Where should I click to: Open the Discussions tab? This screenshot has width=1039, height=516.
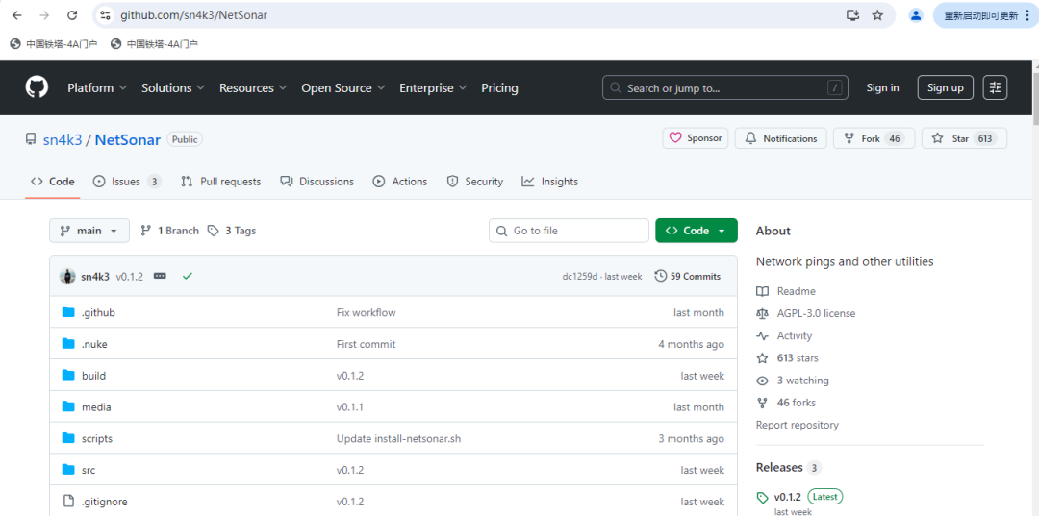pos(317,182)
